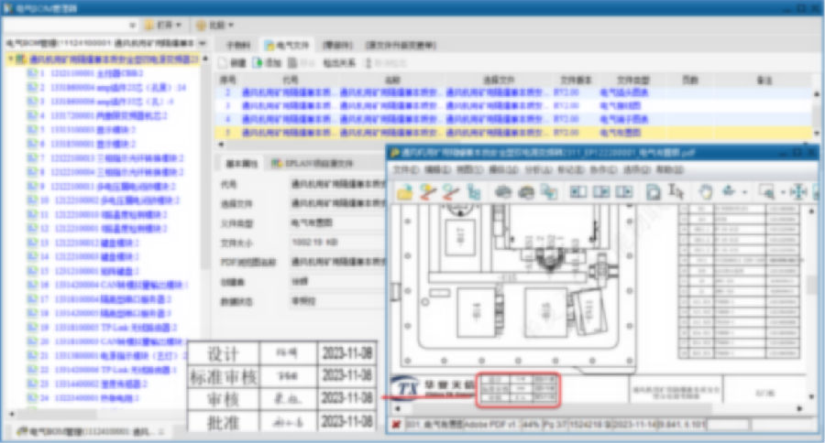The height and width of the screenshot is (443, 825).
Task: Click the 检出关系 toolbar button
Action: tap(339, 63)
